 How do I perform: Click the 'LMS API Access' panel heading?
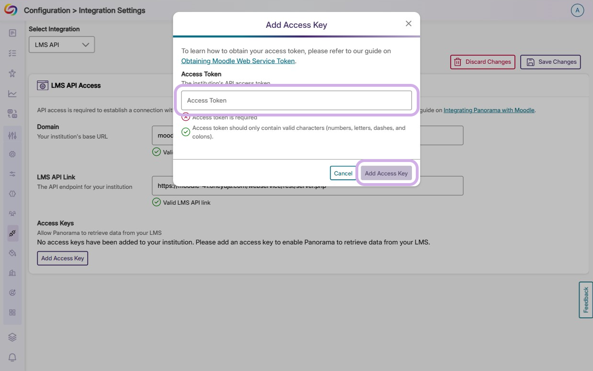click(x=76, y=85)
